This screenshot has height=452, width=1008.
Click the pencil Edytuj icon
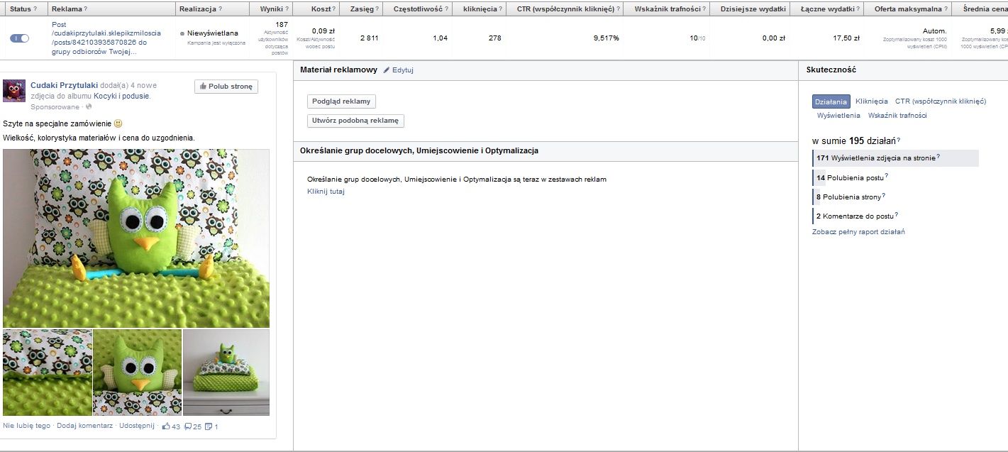(x=387, y=70)
